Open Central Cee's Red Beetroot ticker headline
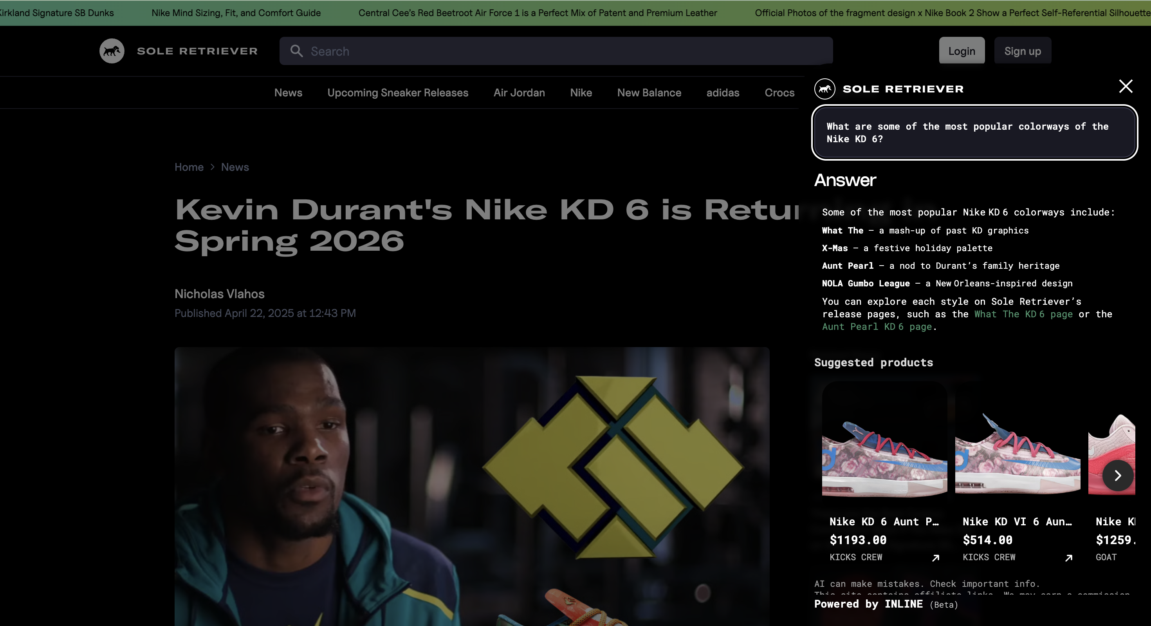The width and height of the screenshot is (1151, 626). pos(538,13)
